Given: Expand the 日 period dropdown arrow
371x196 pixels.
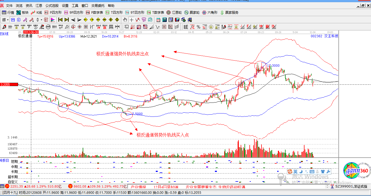Looking at the screenshot, I should coord(8,20).
